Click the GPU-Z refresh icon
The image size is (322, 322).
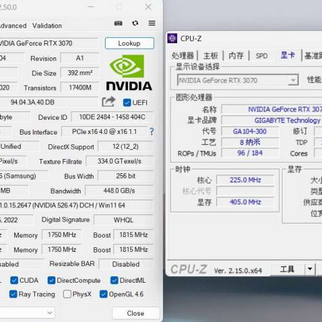pos(135,23)
